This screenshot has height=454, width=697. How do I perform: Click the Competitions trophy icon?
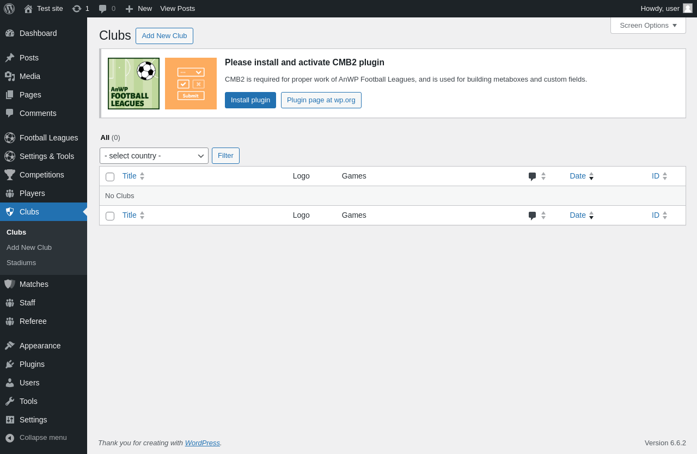point(10,175)
